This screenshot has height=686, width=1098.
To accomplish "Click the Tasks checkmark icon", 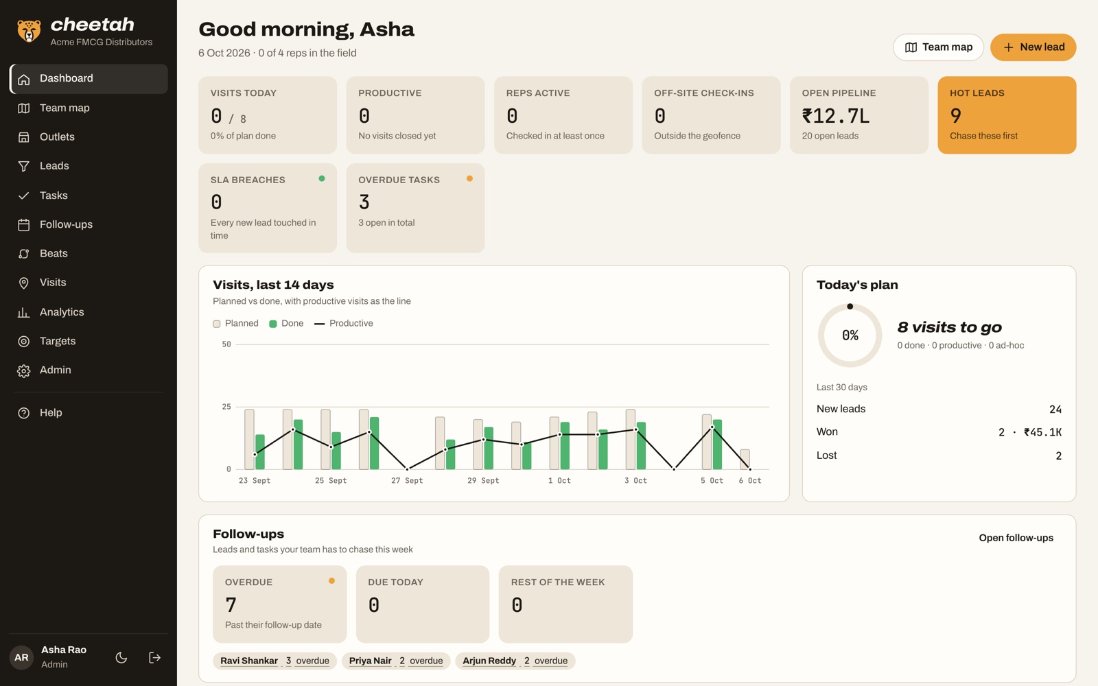I will coord(24,196).
